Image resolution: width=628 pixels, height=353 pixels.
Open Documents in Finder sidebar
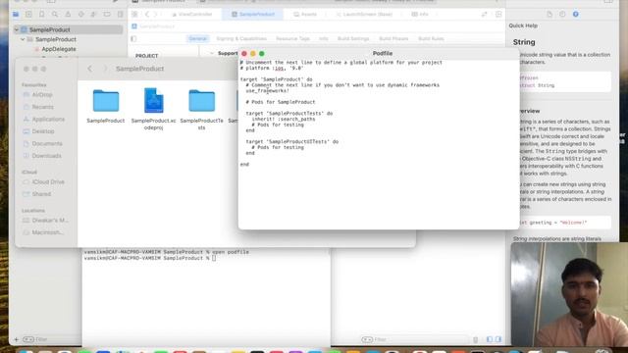coord(47,143)
